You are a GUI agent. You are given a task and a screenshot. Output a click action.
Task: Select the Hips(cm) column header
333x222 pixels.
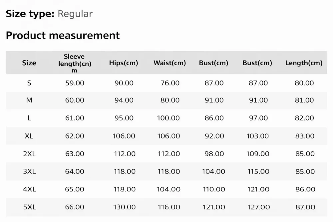(124, 63)
